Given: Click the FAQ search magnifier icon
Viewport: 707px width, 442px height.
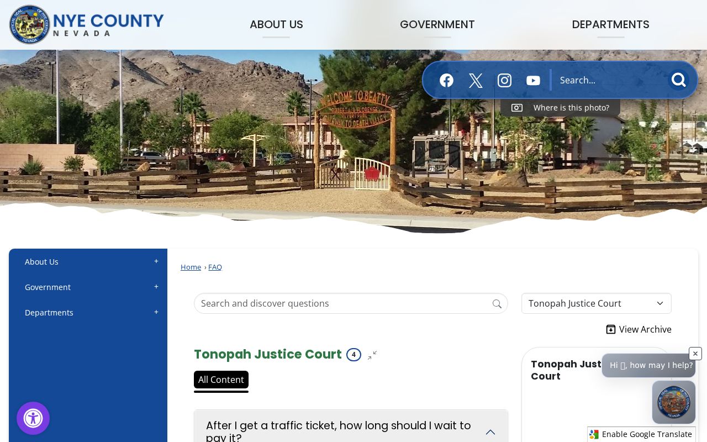Looking at the screenshot, I should pyautogui.click(x=497, y=304).
